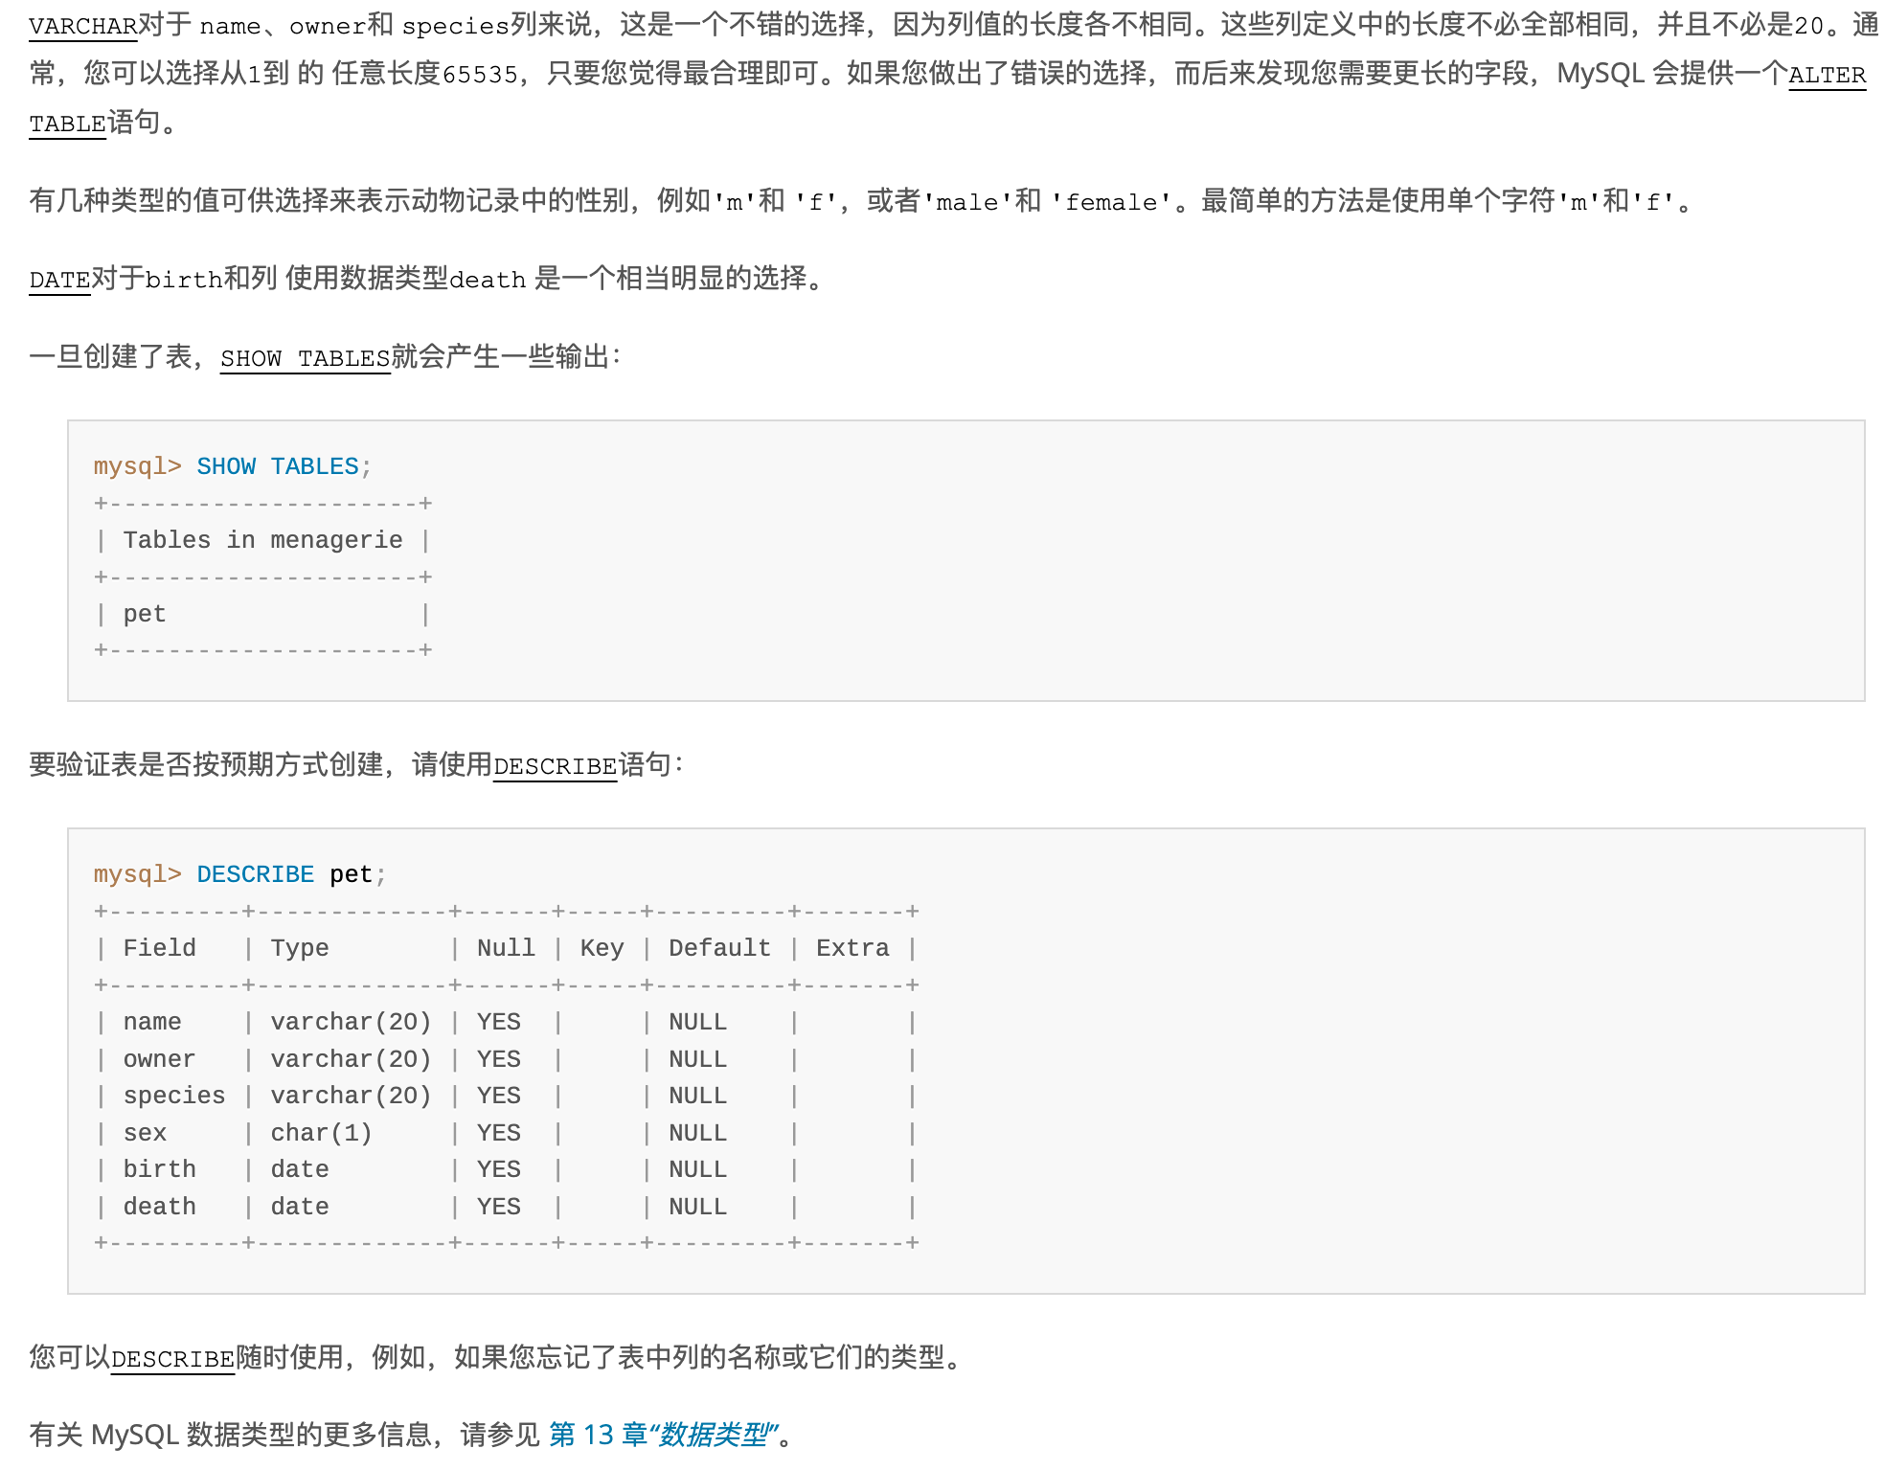The image size is (1885, 1471).
Task: Open DESCRIBE link before 语句
Action: tap(555, 766)
